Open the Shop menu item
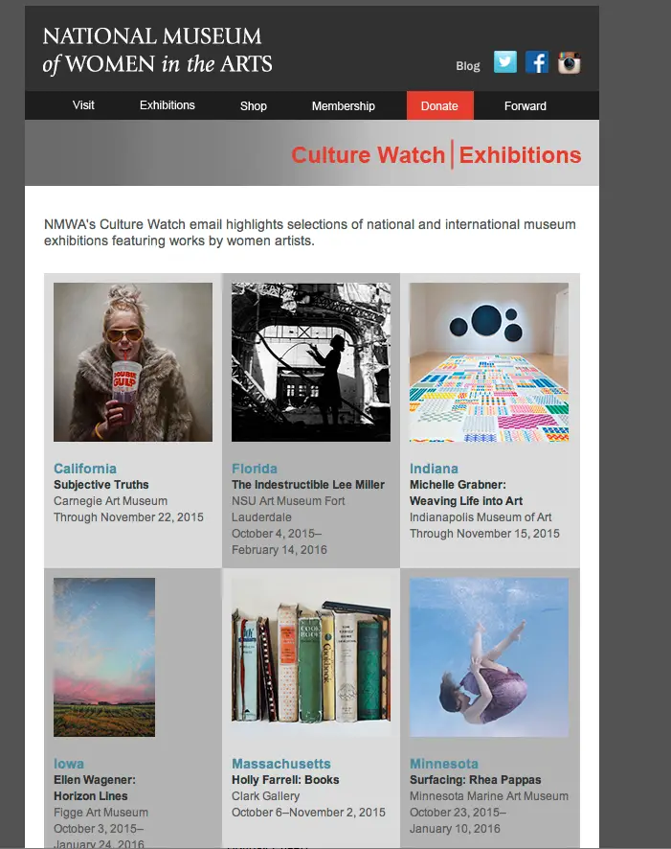The width and height of the screenshot is (671, 849). click(x=253, y=105)
